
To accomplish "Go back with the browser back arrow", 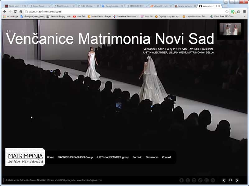I will coord(5,11).
